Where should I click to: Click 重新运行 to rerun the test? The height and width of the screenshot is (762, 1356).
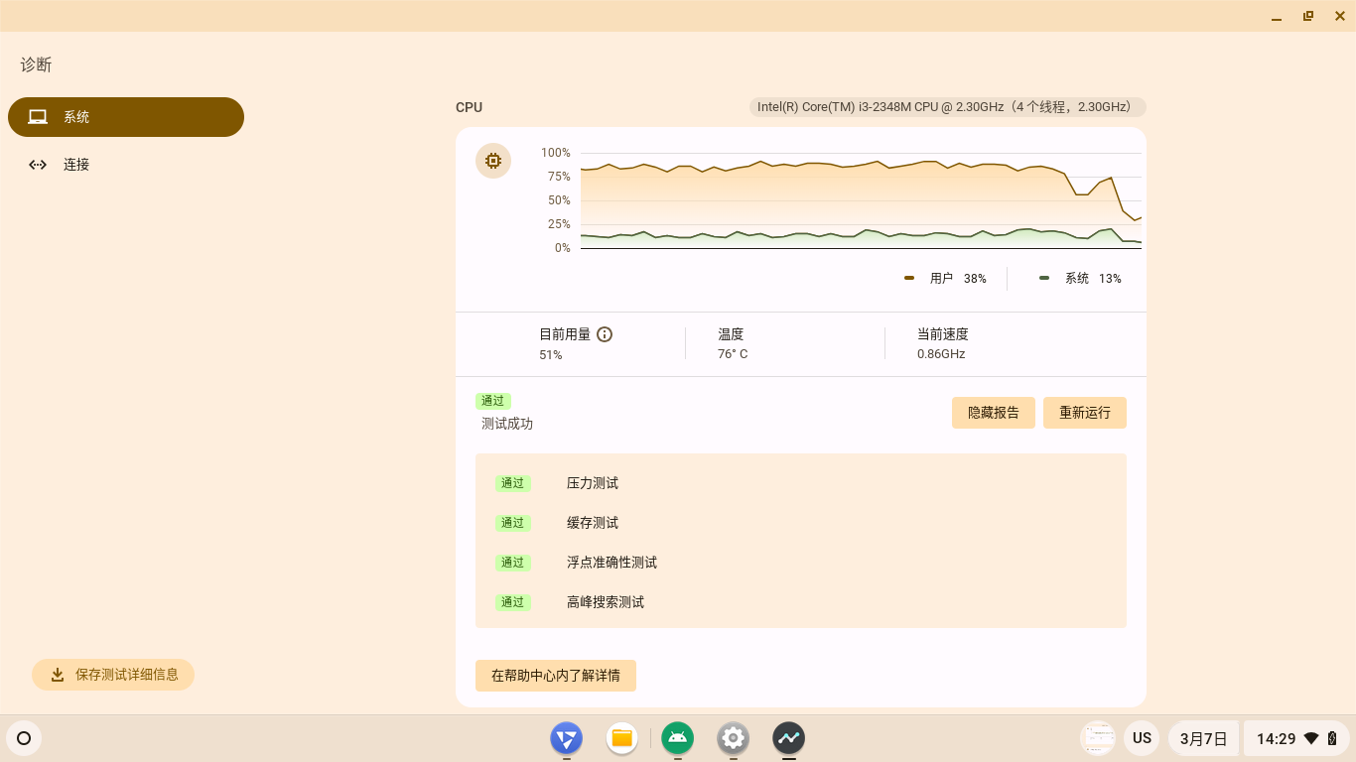[1084, 413]
